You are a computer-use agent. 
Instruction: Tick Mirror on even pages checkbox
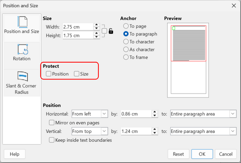(x=51, y=123)
